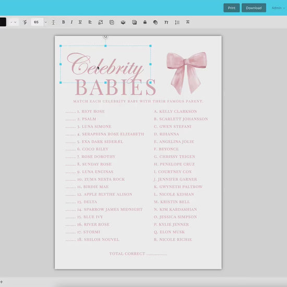287x287 pixels.
Task: Click the Download button
Action: pos(254,8)
